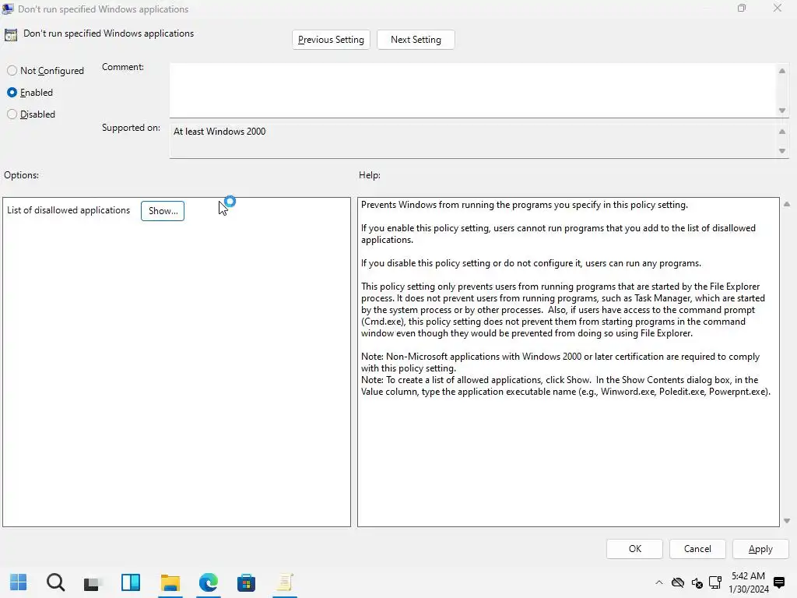This screenshot has width=797, height=598.
Task: Click the Comment box scroll down arrow
Action: click(782, 111)
